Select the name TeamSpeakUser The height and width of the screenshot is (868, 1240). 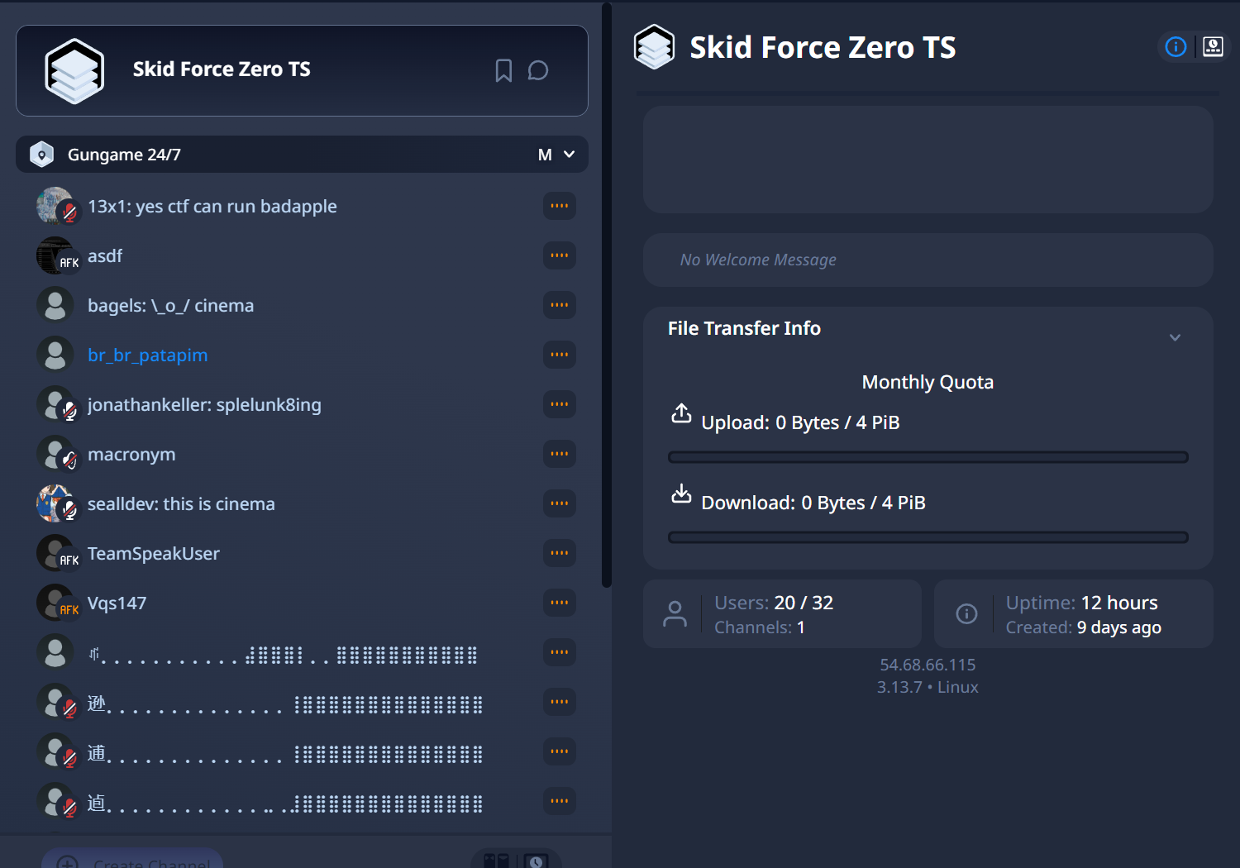[x=154, y=553]
